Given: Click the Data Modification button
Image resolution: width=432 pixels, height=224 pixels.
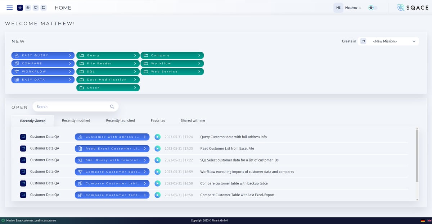Looking at the screenshot, I should pyautogui.click(x=108, y=79).
